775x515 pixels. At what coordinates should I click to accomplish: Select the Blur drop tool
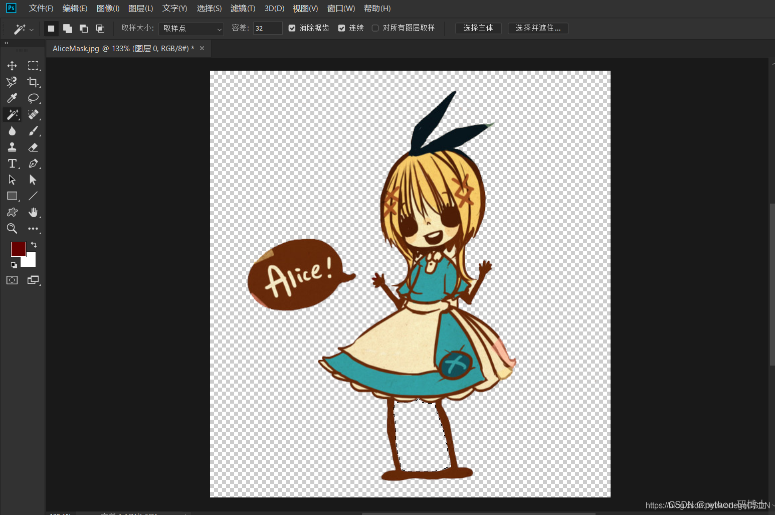click(x=12, y=131)
